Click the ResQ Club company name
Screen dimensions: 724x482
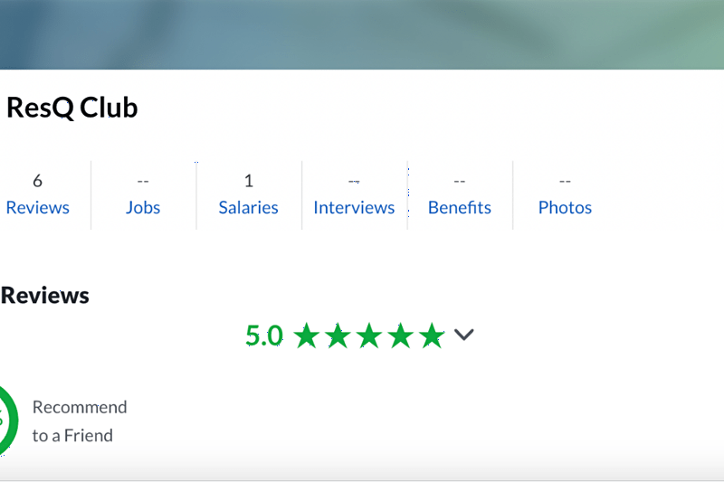pos(72,108)
